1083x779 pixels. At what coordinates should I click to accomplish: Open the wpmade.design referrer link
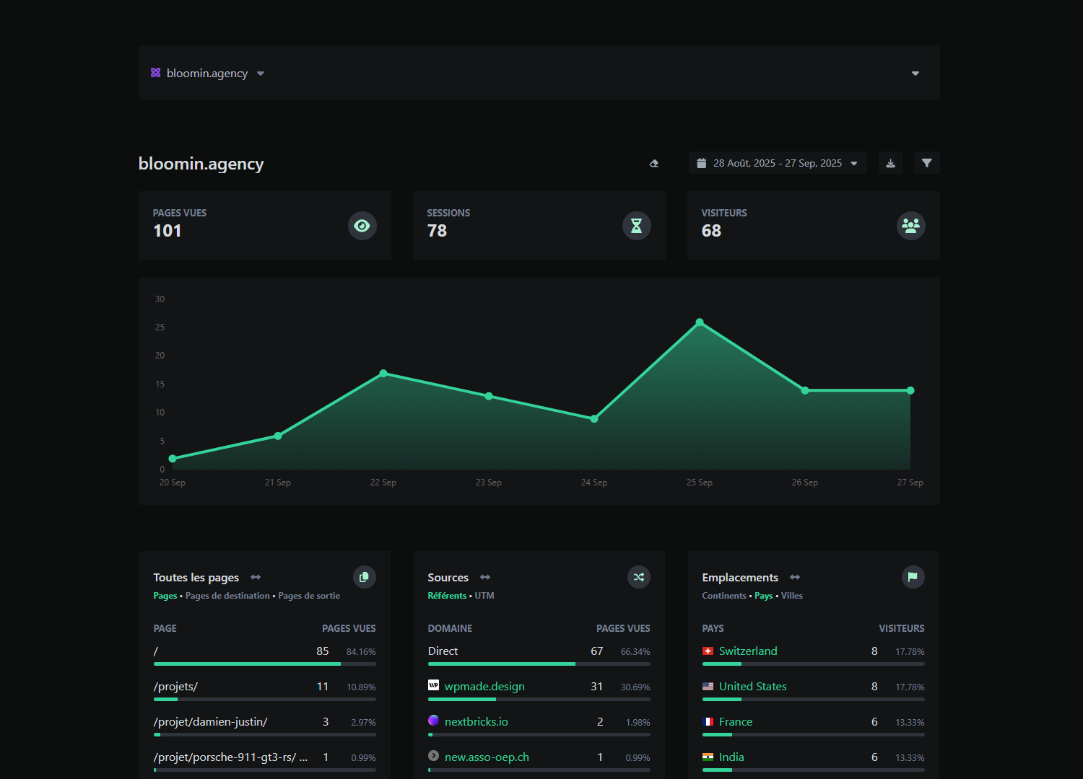point(484,687)
